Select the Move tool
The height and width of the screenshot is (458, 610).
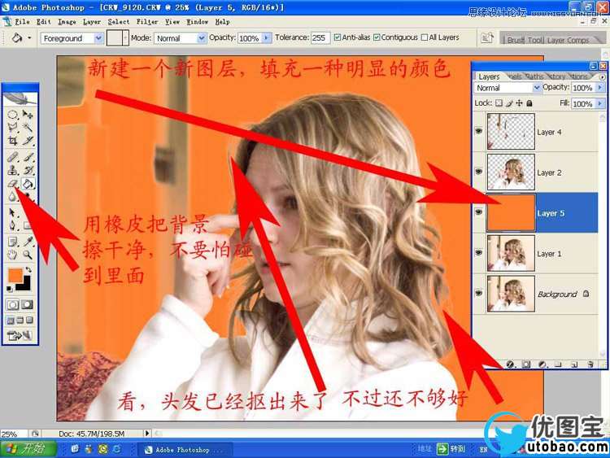coord(28,115)
